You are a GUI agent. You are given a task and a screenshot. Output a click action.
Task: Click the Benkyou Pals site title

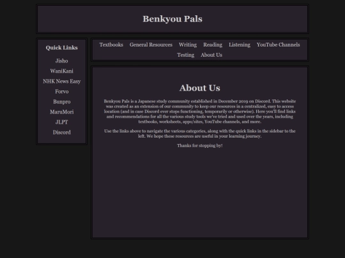[x=172, y=19]
